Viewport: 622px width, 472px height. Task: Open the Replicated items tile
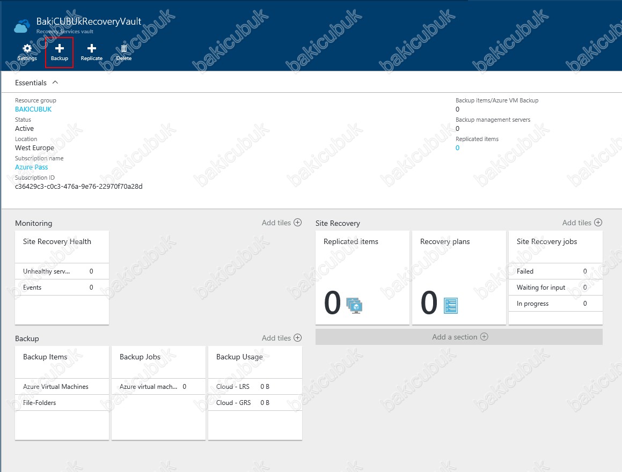click(363, 277)
